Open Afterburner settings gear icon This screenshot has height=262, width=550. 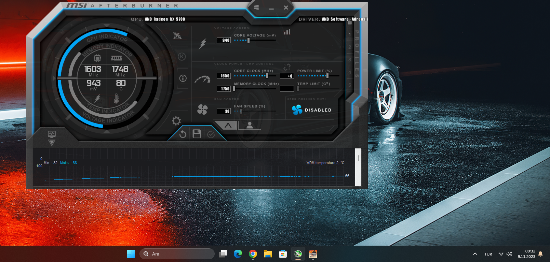pyautogui.click(x=176, y=121)
